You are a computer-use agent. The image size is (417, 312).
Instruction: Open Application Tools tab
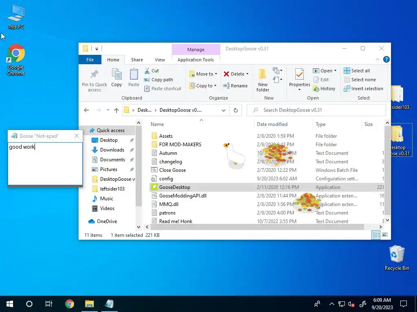(196, 60)
